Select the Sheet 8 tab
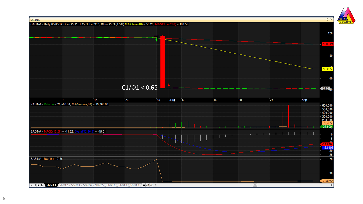Viewport: 363px width, 204px height. click(x=134, y=185)
